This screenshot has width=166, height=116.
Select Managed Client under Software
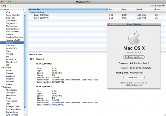13,106
